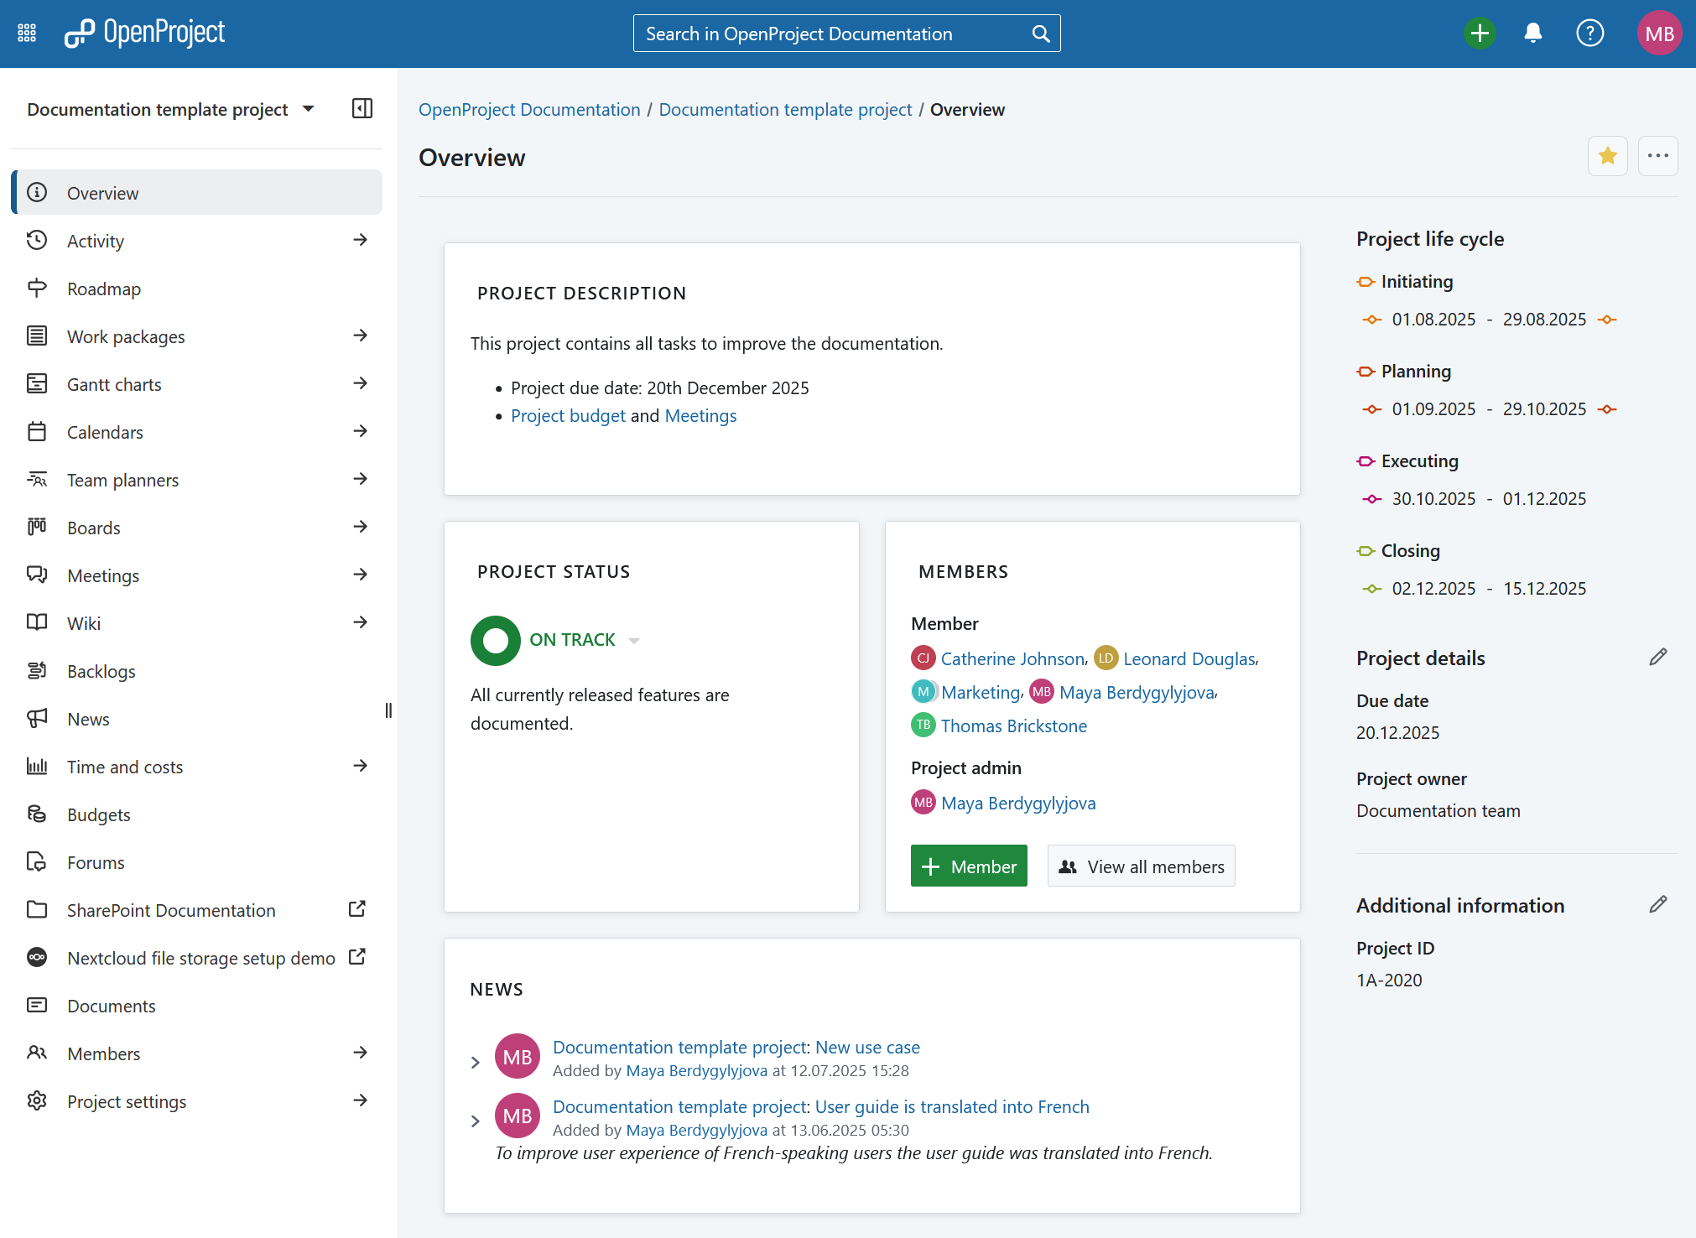The image size is (1696, 1238).
Task: Click the Closing phase end date 15.12.2025
Action: 1544,589
